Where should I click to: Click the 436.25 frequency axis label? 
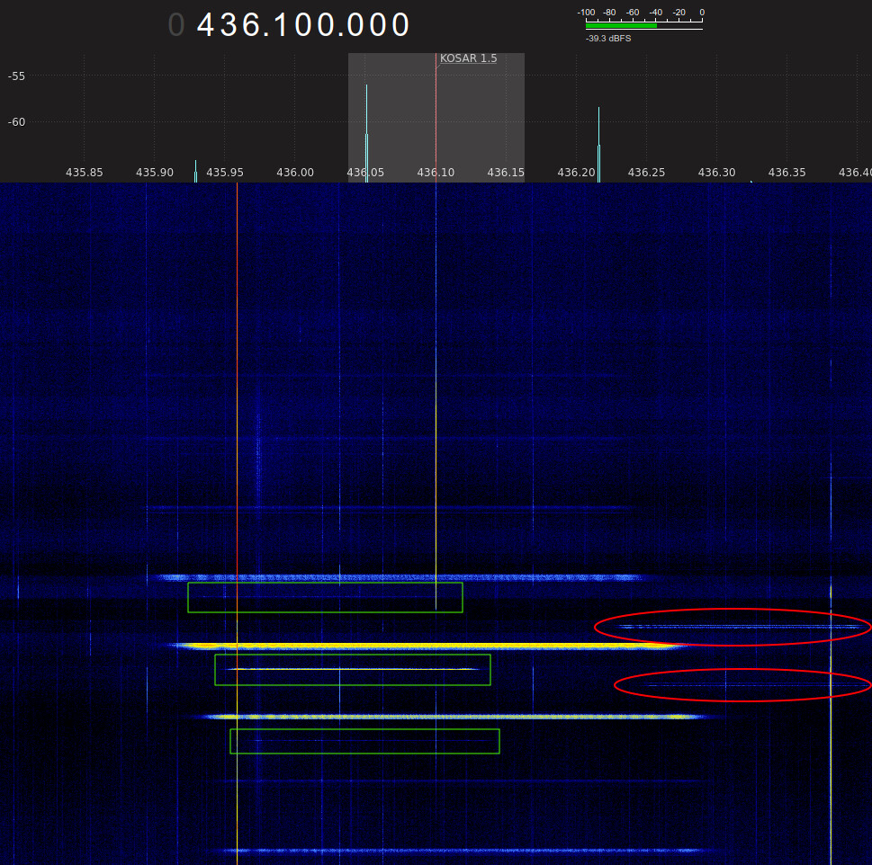tap(647, 172)
